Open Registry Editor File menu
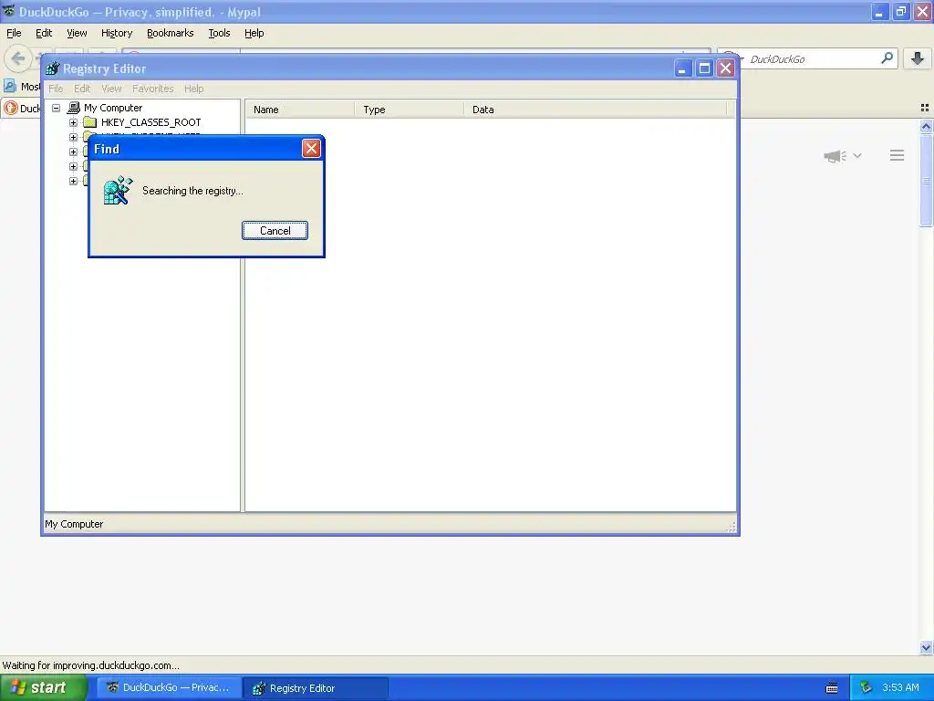The image size is (934, 701). [56, 89]
